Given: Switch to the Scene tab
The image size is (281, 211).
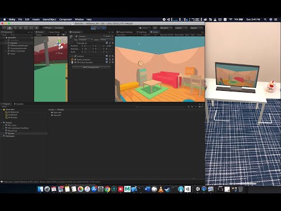Looking at the screenshot, I should [40, 32].
